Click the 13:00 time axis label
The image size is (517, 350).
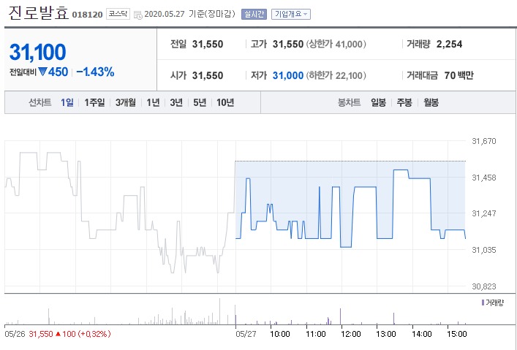[x=386, y=334]
